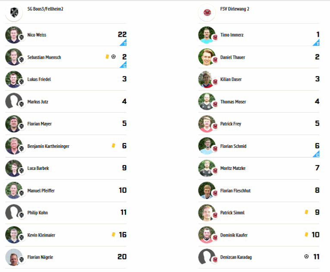Select player name Lukas Friedel

pyautogui.click(x=39, y=79)
